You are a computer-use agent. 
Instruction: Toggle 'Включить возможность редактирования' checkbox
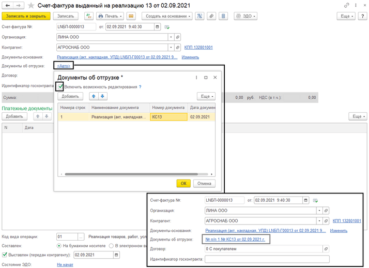click(x=60, y=86)
